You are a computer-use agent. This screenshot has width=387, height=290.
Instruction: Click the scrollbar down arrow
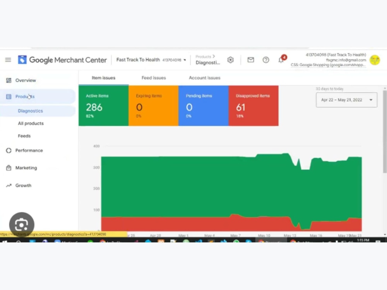pos(385,235)
